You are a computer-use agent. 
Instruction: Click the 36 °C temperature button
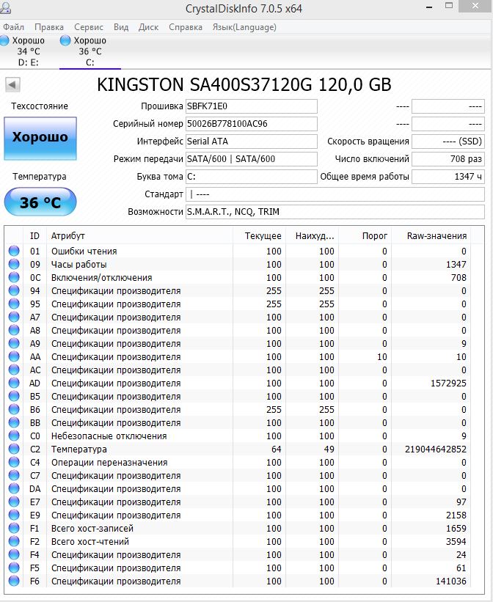click(x=40, y=202)
